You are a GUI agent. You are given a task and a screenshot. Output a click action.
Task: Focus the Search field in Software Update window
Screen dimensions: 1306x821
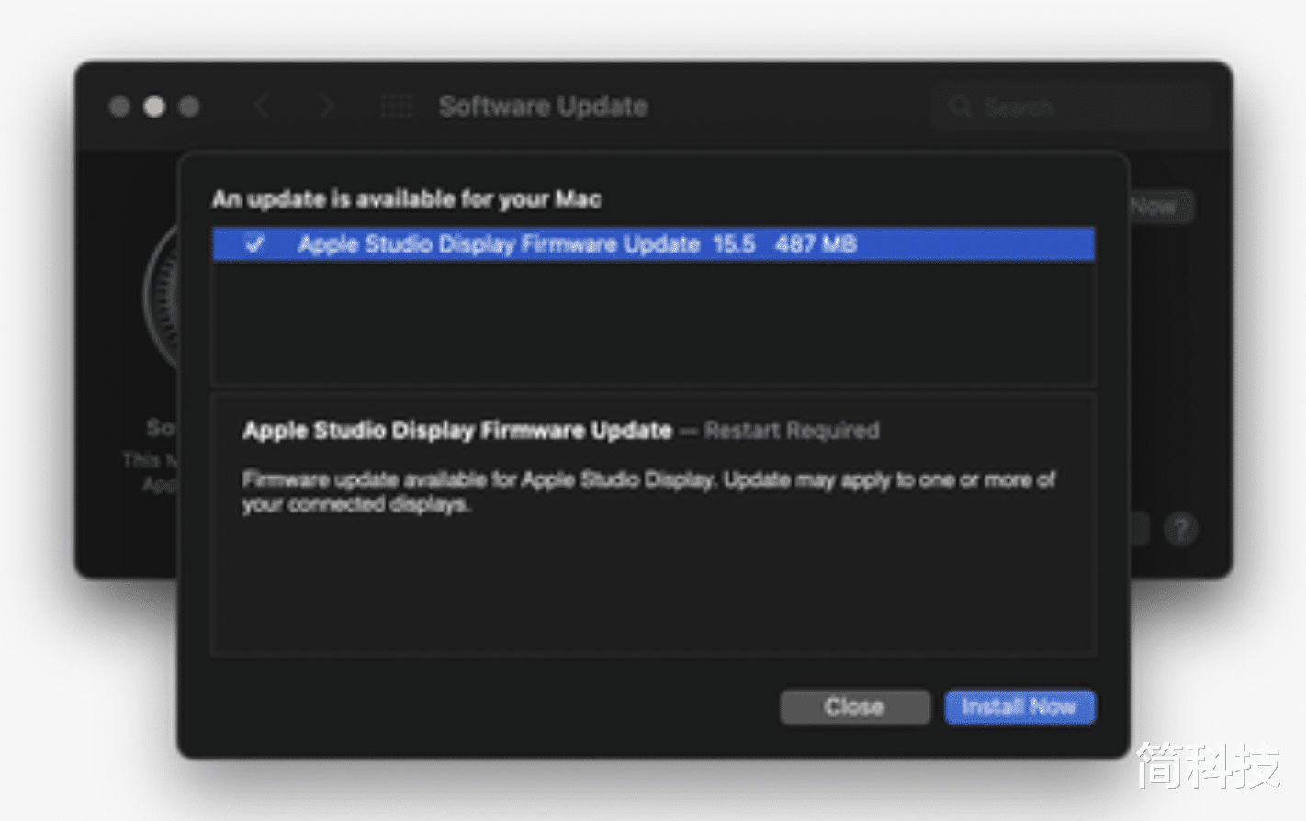pyautogui.click(x=1071, y=107)
